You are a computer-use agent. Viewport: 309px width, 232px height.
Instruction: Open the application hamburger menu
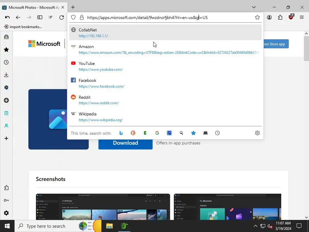coord(301,17)
